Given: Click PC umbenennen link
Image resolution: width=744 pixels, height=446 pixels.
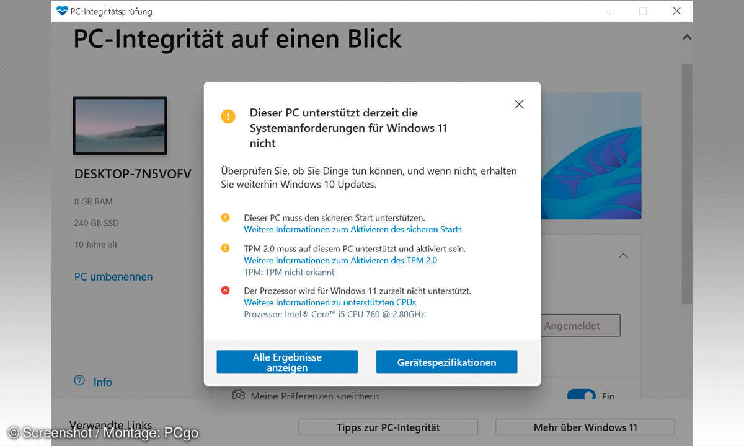Looking at the screenshot, I should pos(113,277).
